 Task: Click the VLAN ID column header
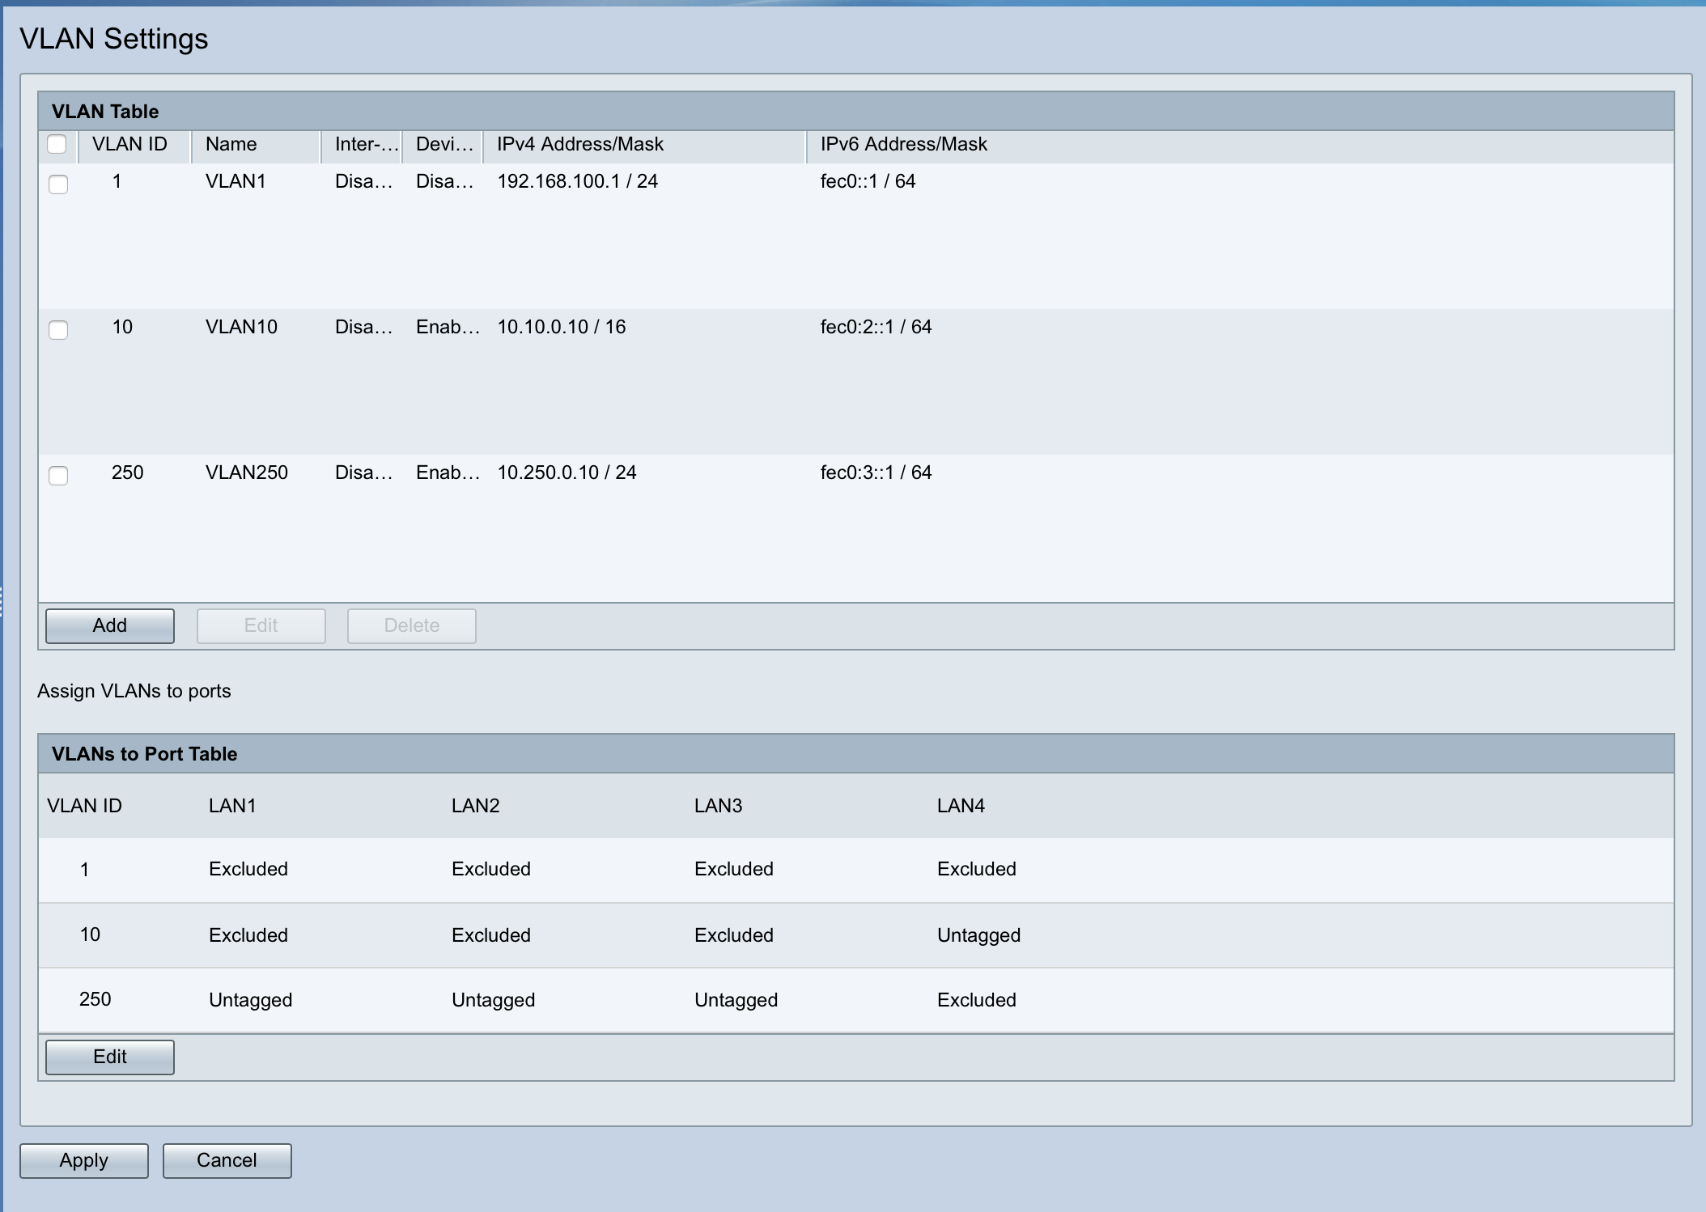click(x=130, y=145)
